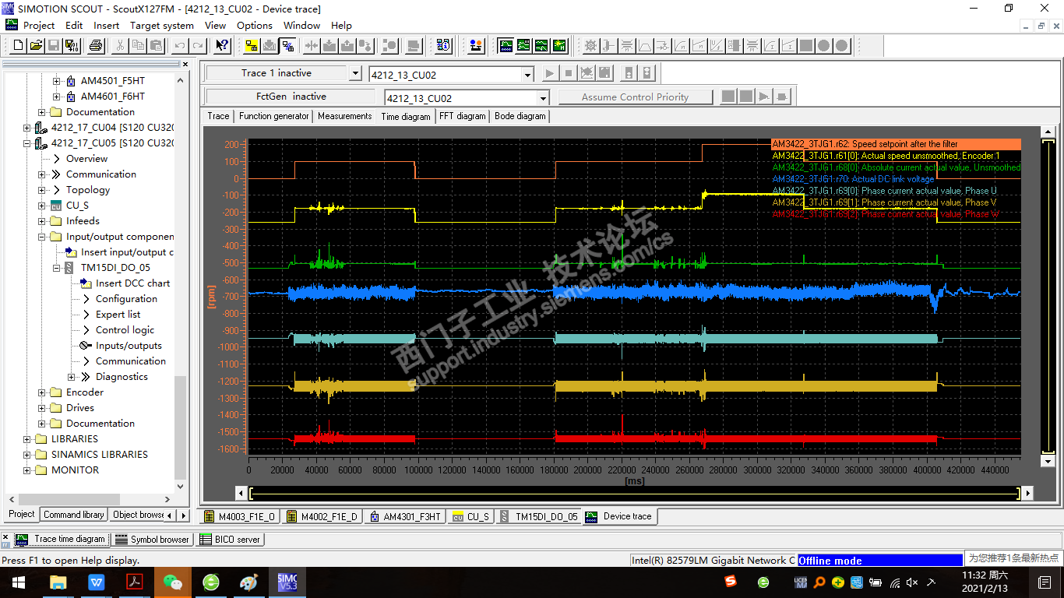
Task: Close the project navigator panel
Action: click(x=185, y=64)
